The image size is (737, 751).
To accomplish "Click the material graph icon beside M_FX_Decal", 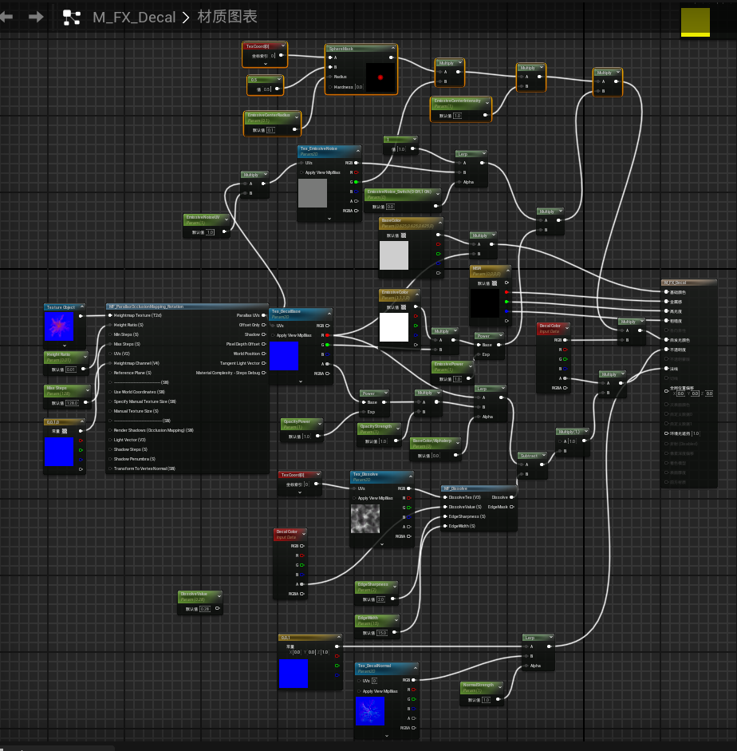I will (72, 18).
